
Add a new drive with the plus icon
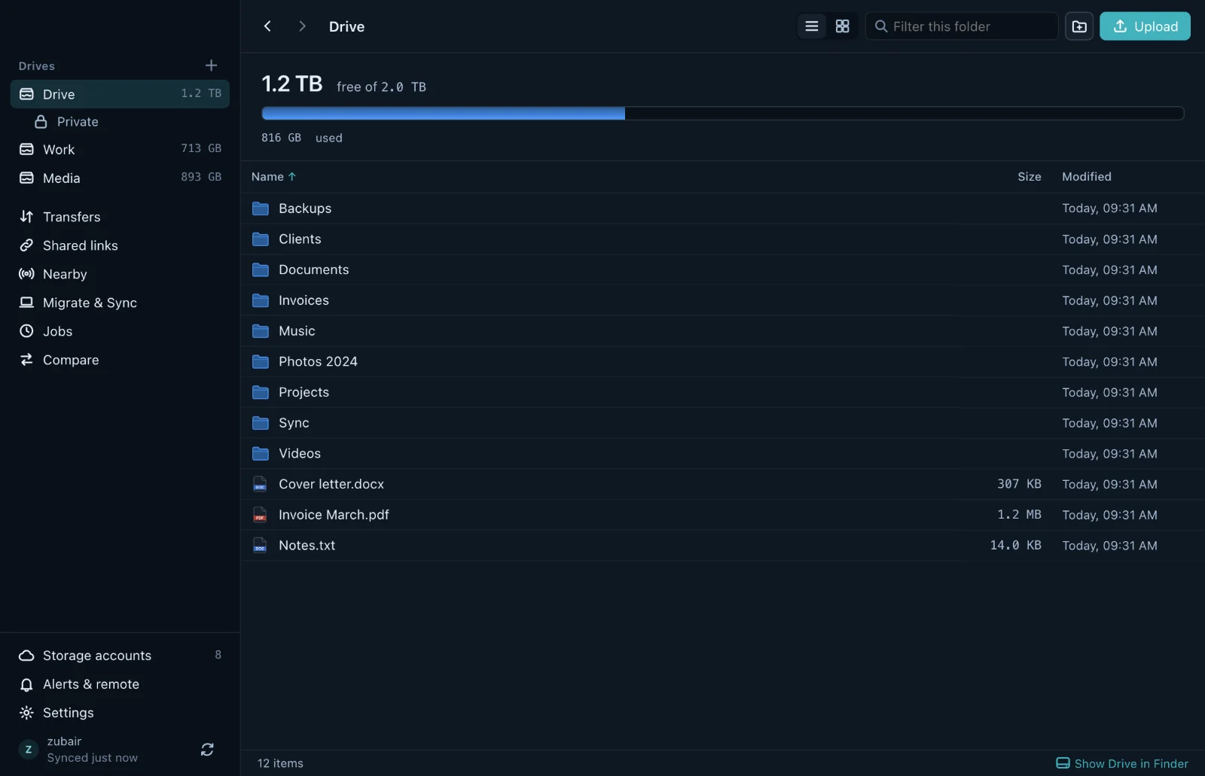(x=212, y=65)
